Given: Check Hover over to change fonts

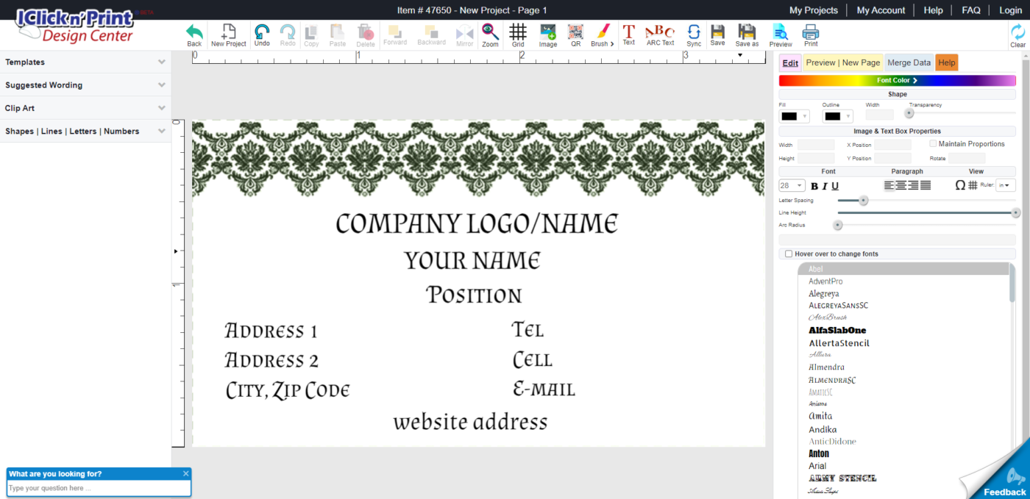Looking at the screenshot, I should 788,254.
